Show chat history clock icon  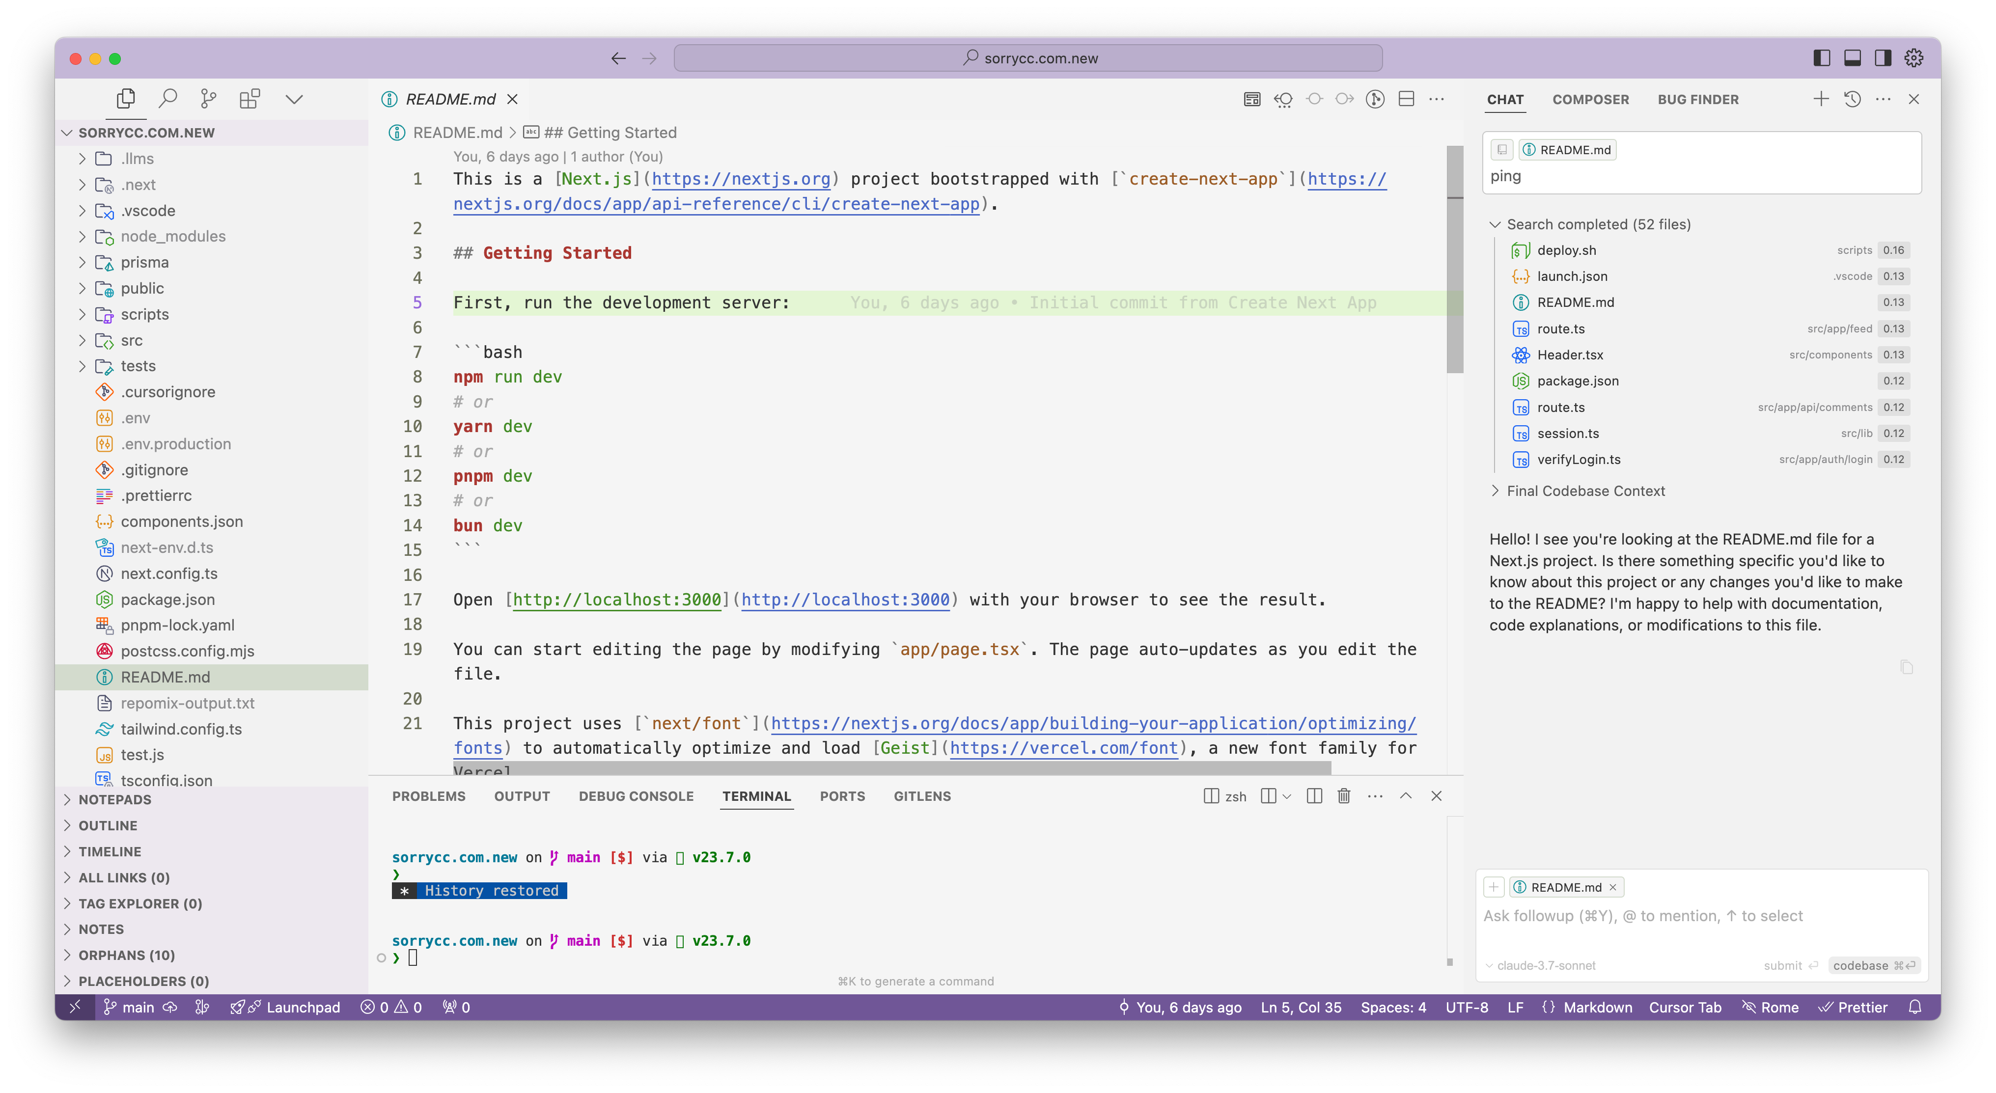point(1853,99)
